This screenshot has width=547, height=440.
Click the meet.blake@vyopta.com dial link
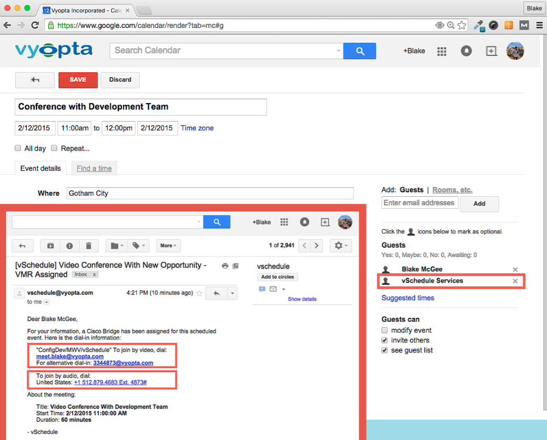coord(70,357)
